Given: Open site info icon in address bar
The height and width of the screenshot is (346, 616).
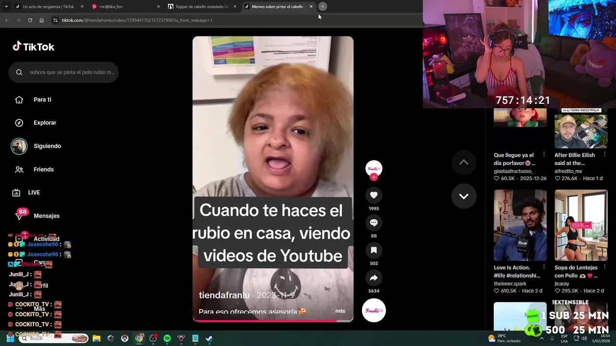Looking at the screenshot, I should click(55, 20).
